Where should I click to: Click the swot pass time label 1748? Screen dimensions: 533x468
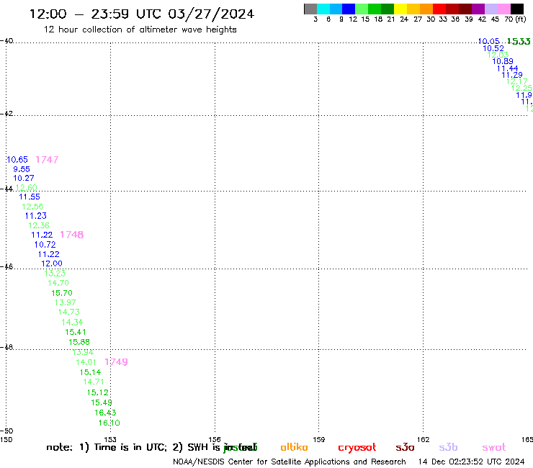coord(72,235)
